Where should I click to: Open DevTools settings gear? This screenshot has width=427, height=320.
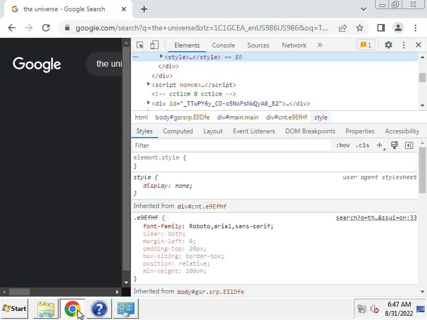[x=389, y=45]
